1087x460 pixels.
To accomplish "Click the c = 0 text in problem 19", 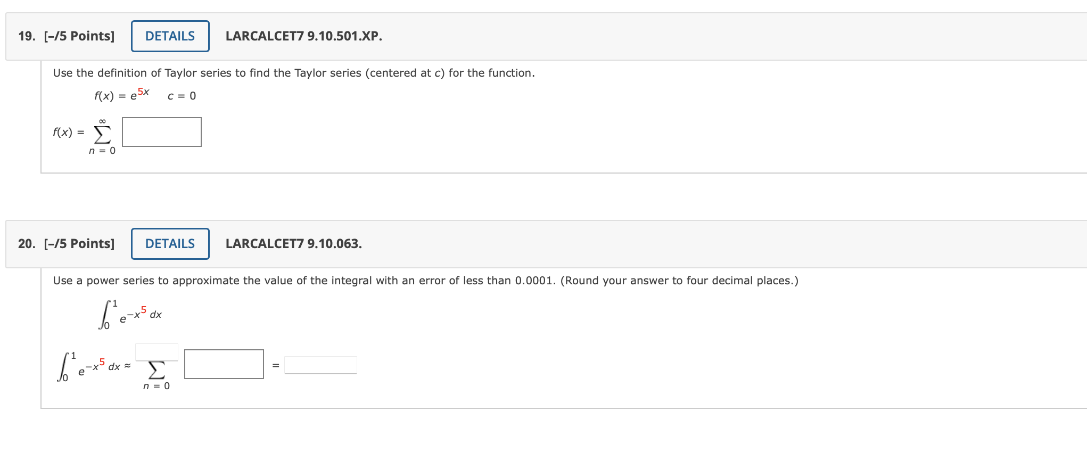I will click(x=182, y=95).
